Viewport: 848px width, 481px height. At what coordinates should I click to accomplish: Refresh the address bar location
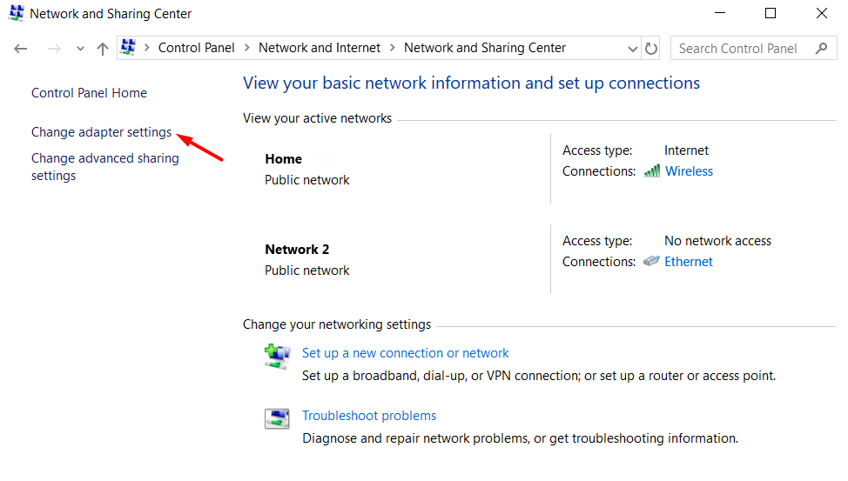click(651, 49)
